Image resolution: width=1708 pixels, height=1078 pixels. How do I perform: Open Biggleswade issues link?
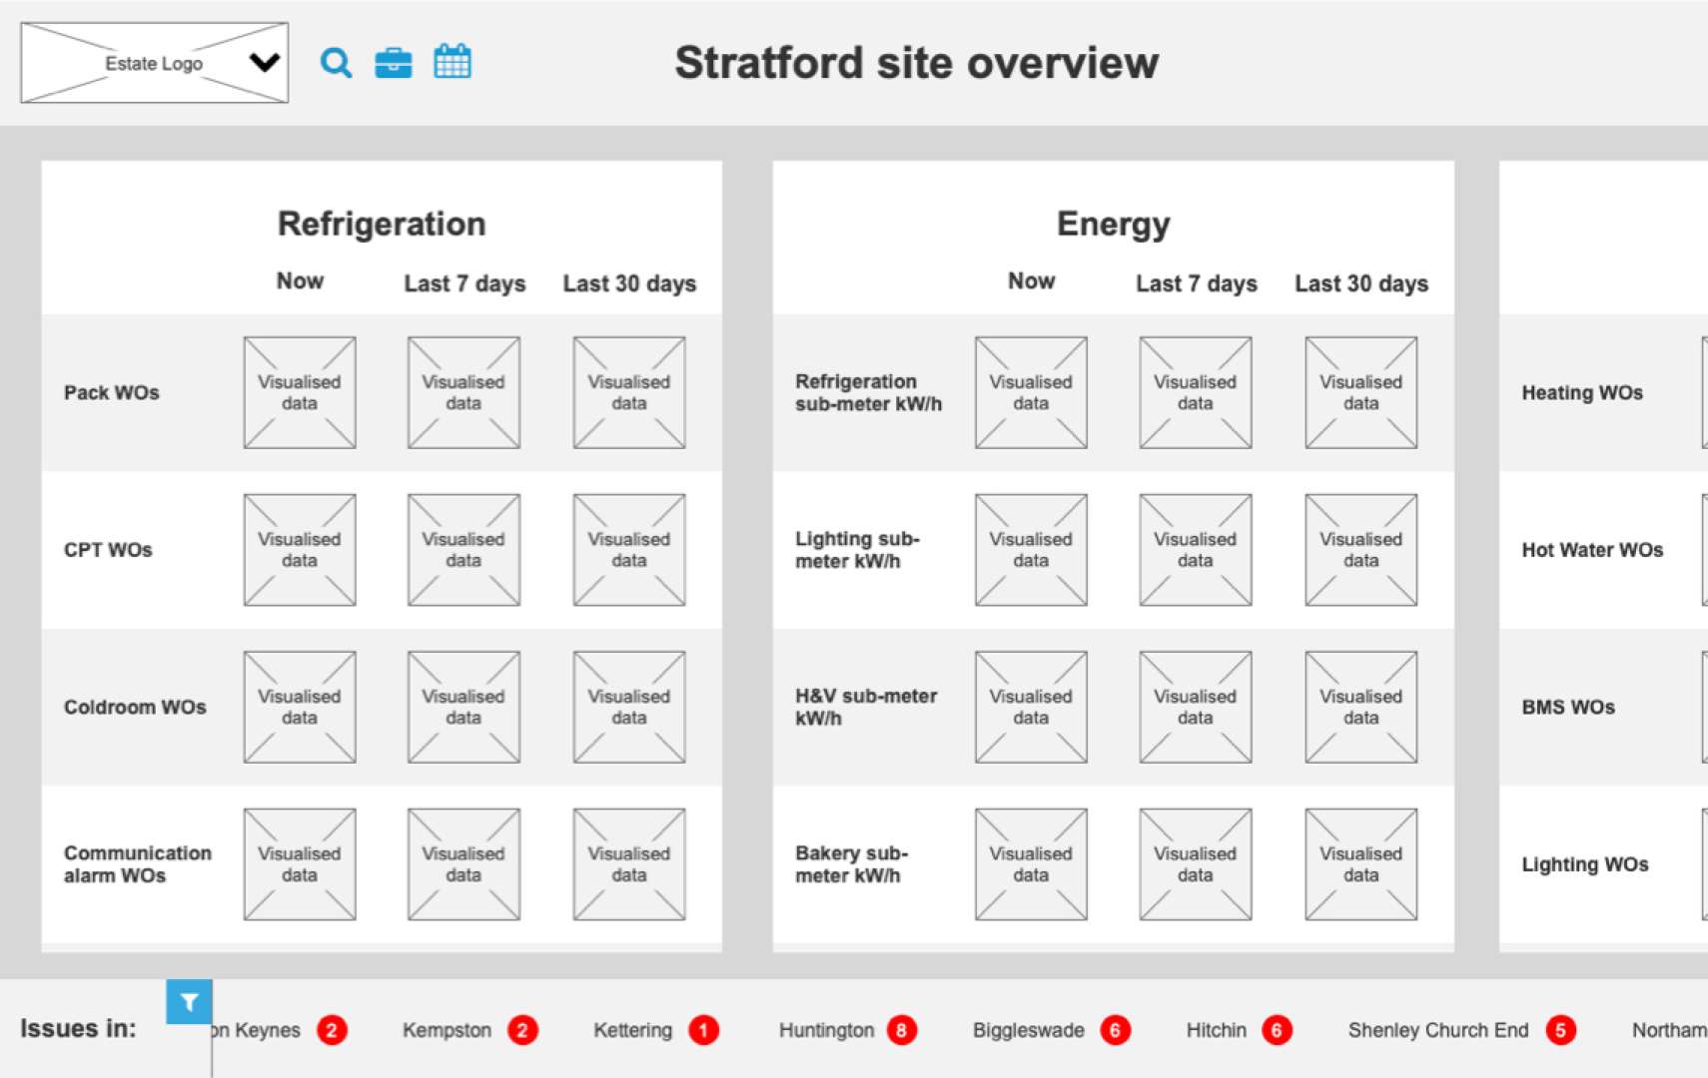[1029, 1030]
